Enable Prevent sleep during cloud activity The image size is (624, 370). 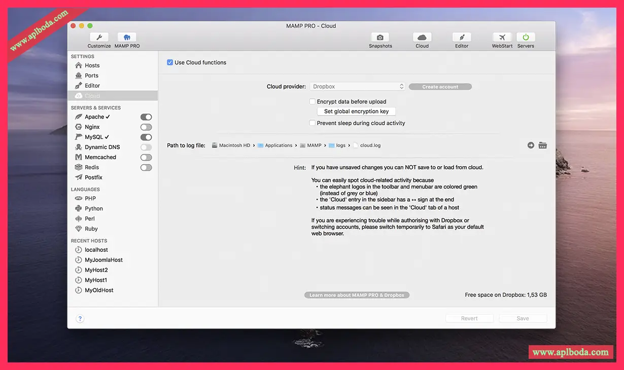pos(313,123)
